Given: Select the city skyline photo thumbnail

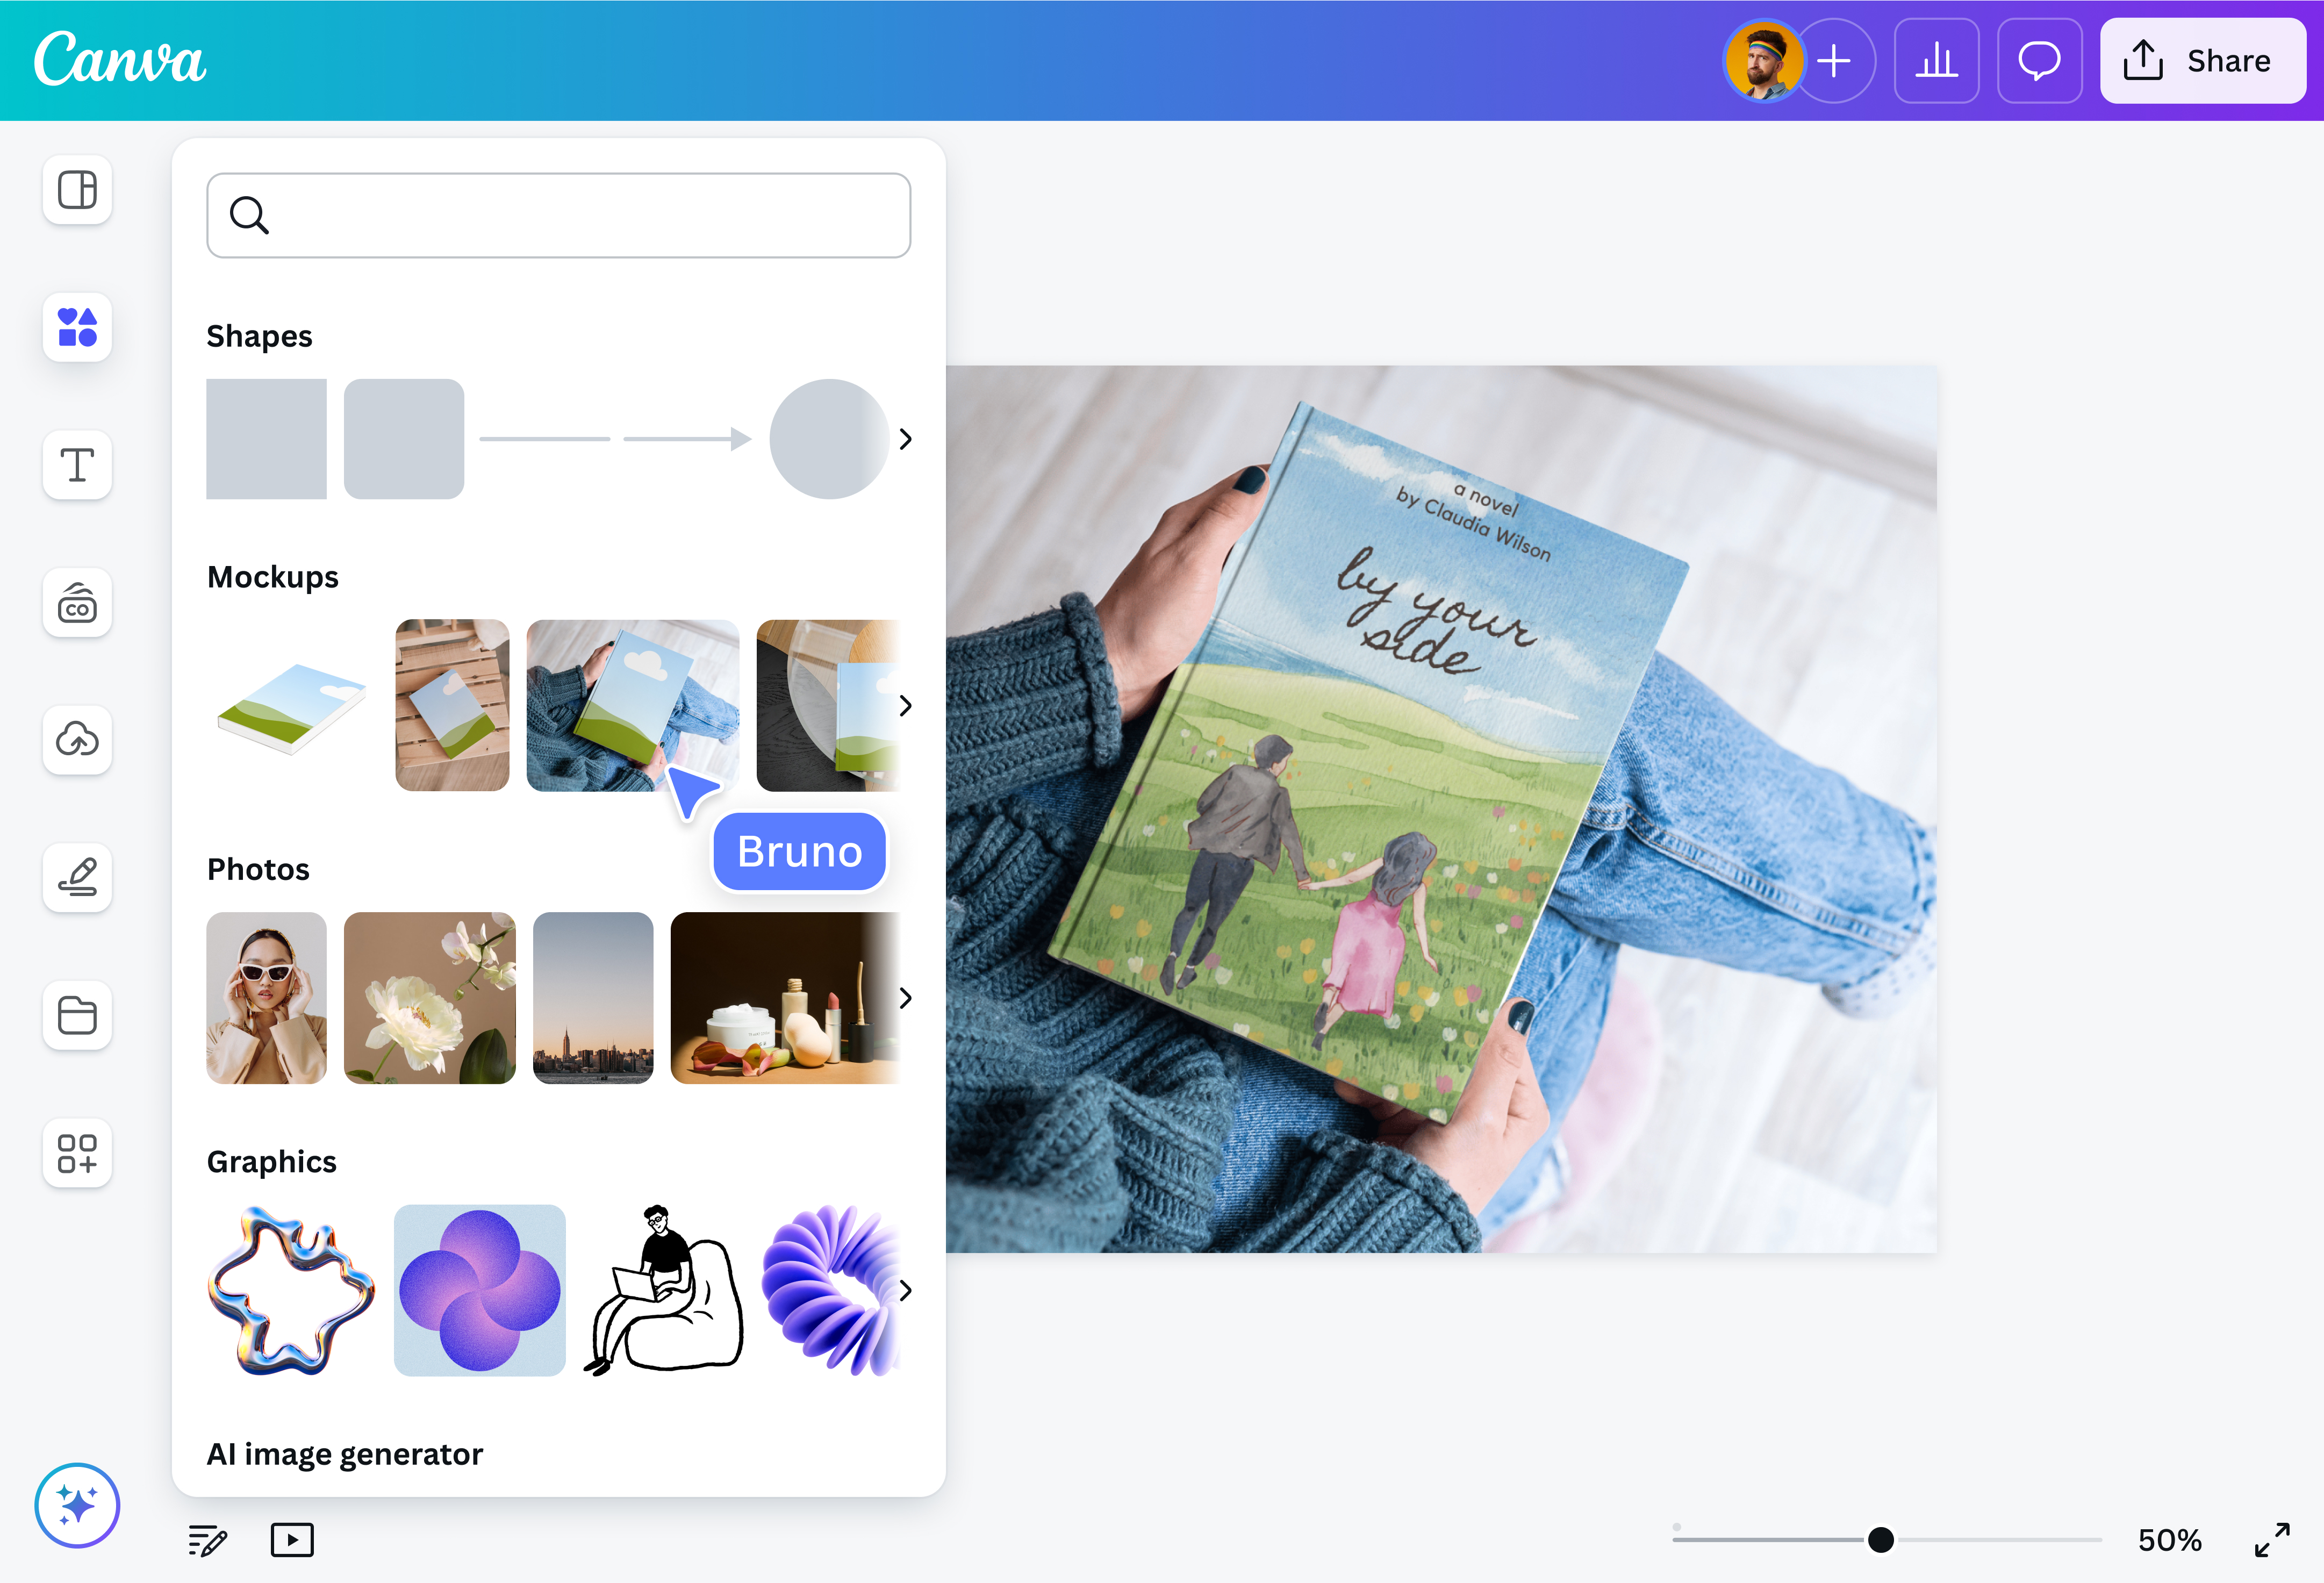Looking at the screenshot, I should (x=592, y=997).
